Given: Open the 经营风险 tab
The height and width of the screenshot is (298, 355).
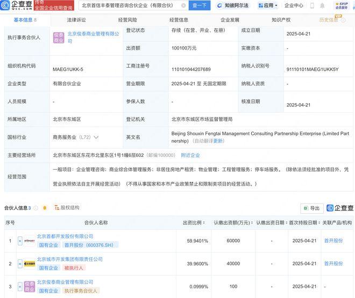Looking at the screenshot, I should click(x=127, y=20).
